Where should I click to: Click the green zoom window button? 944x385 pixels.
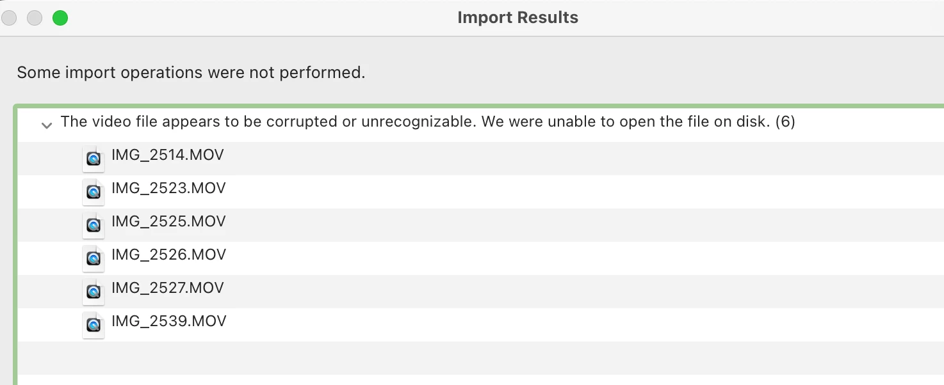click(60, 18)
